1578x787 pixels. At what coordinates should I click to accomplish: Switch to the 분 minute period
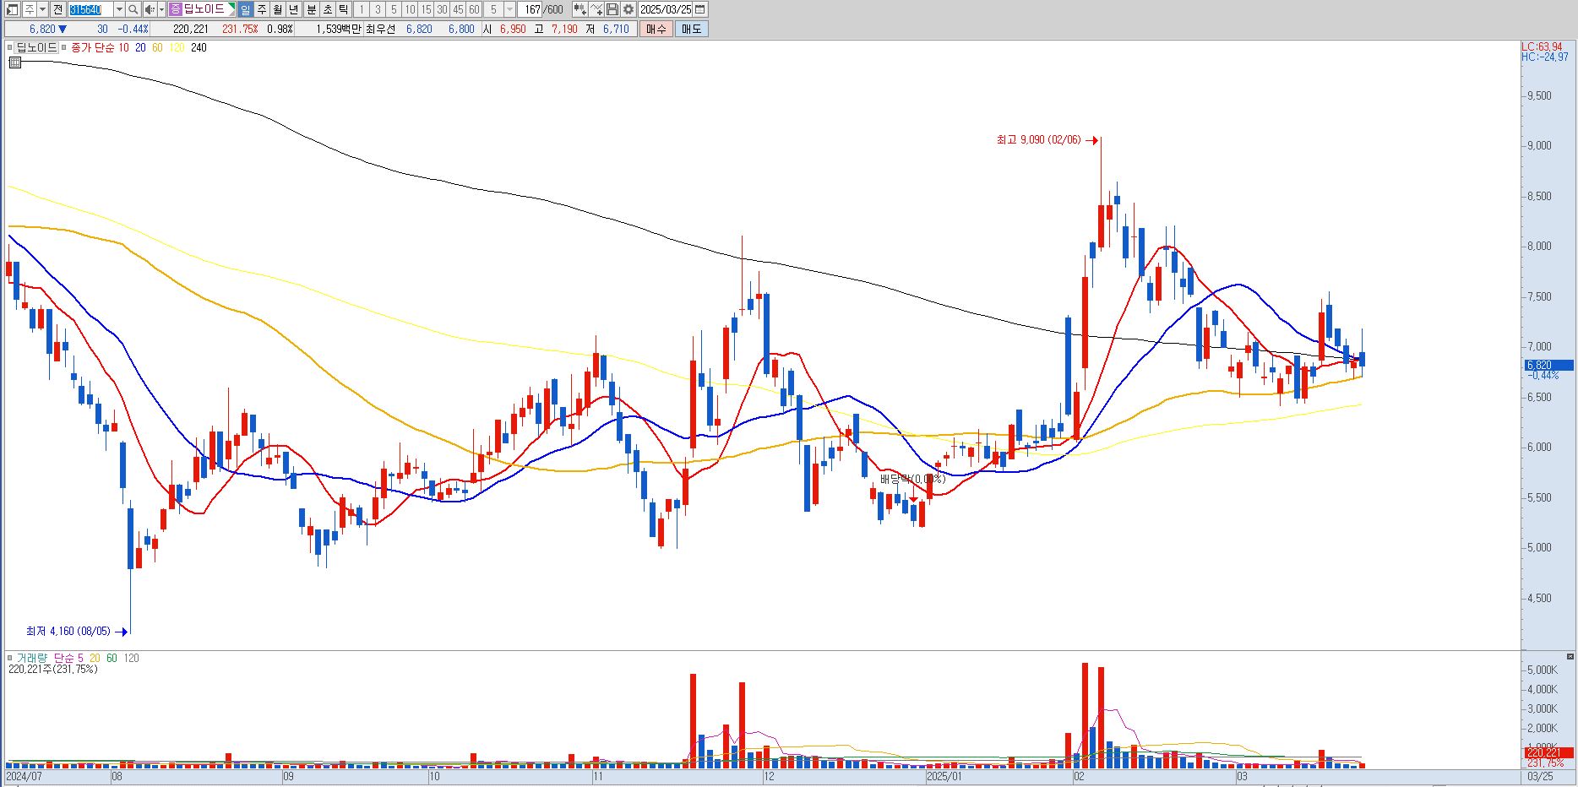(311, 9)
